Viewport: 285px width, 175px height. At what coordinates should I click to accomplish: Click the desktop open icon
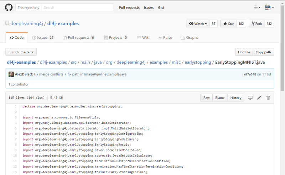coord(250,98)
